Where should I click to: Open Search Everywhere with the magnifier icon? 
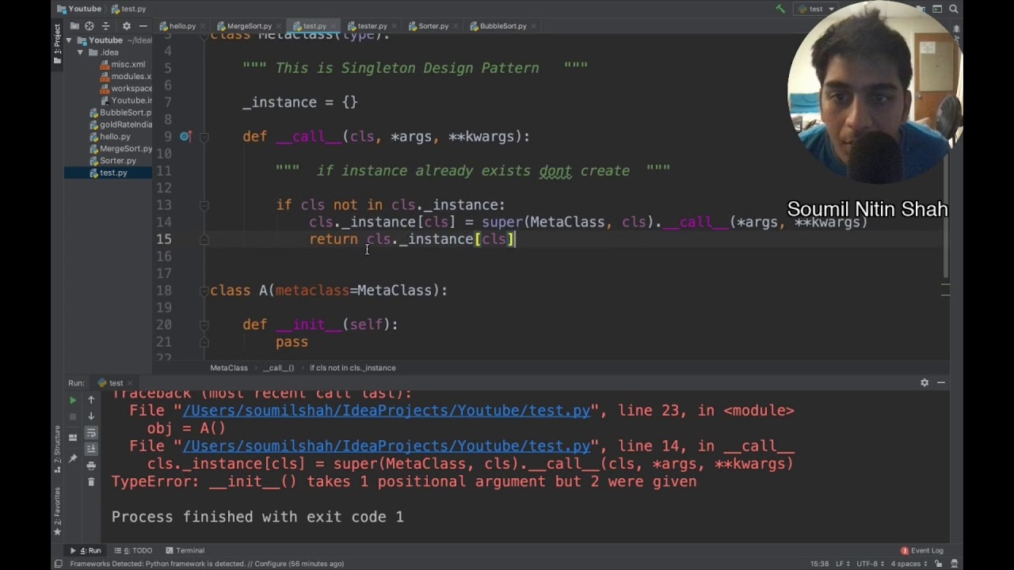[x=954, y=9]
